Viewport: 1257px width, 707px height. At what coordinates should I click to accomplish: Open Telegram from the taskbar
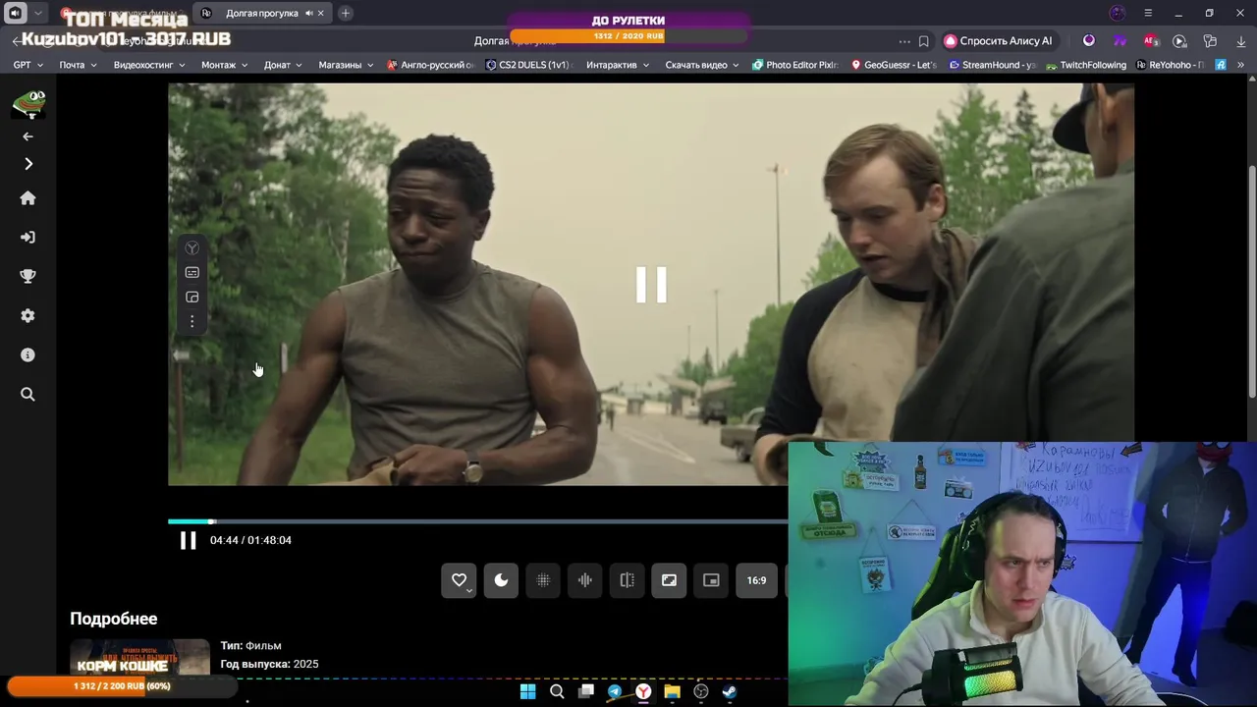click(615, 691)
